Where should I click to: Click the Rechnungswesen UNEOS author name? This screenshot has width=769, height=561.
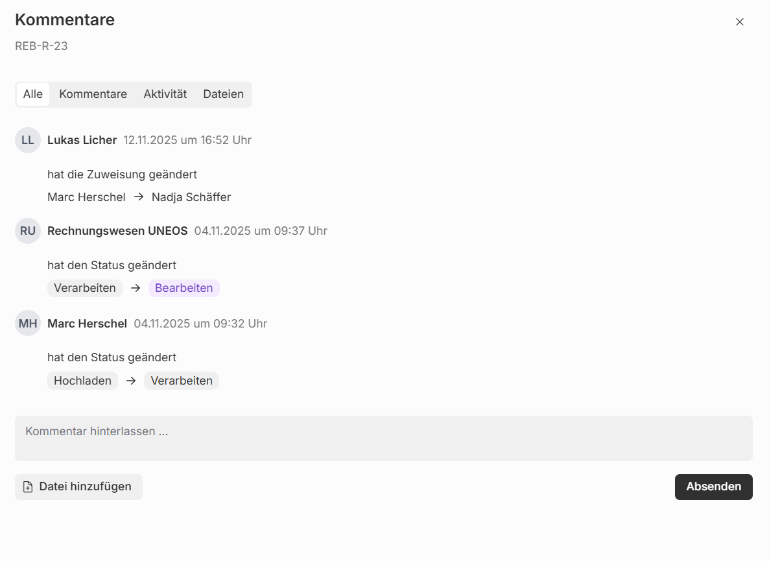point(117,231)
